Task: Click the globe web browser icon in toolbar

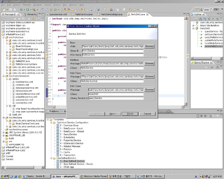Action: point(98,10)
